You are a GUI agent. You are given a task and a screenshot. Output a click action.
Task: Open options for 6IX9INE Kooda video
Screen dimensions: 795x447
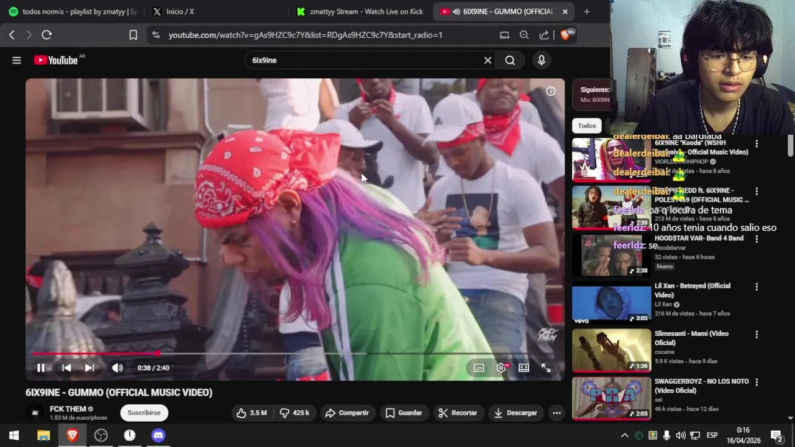click(x=756, y=144)
